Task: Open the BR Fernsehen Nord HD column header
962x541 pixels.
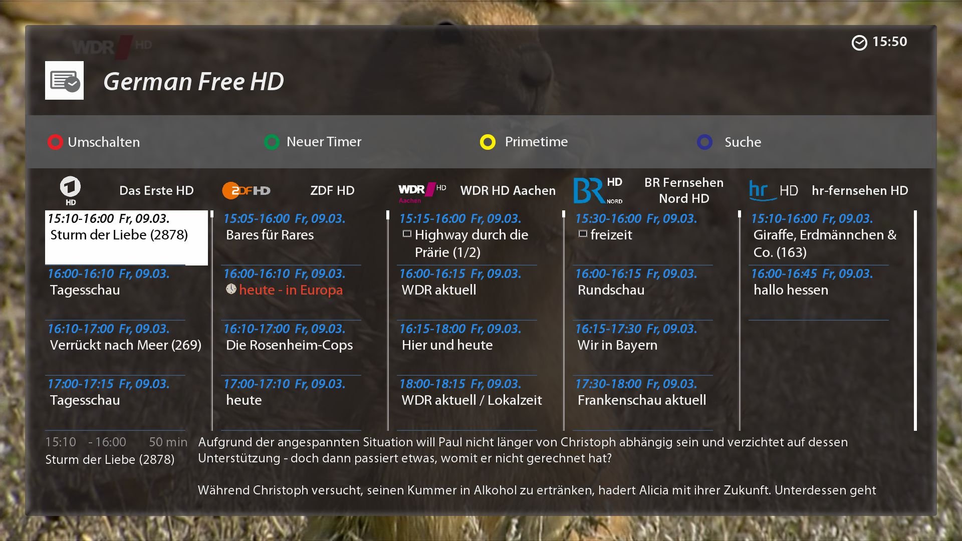Action: pyautogui.click(x=684, y=190)
